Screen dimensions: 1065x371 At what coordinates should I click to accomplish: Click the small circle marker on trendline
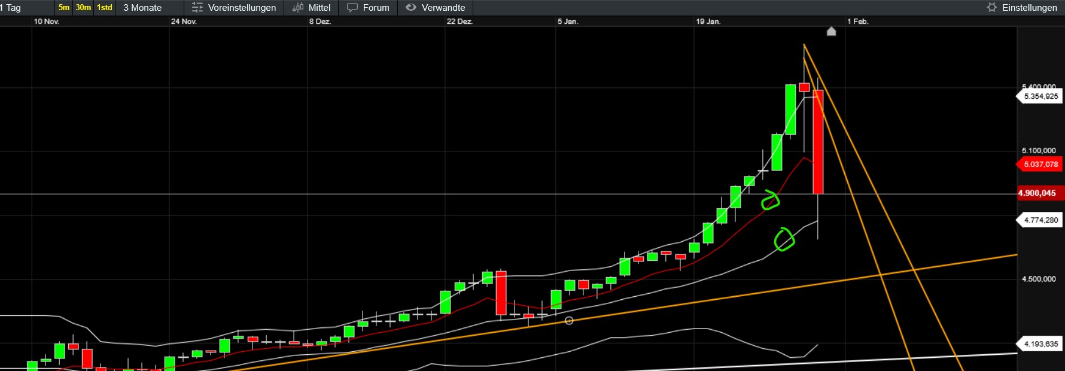tap(569, 321)
